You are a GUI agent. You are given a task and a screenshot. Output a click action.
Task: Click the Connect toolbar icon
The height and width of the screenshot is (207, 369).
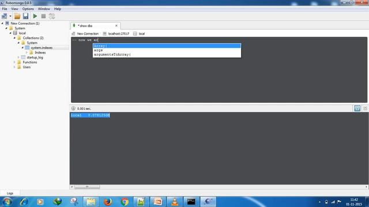point(4,16)
